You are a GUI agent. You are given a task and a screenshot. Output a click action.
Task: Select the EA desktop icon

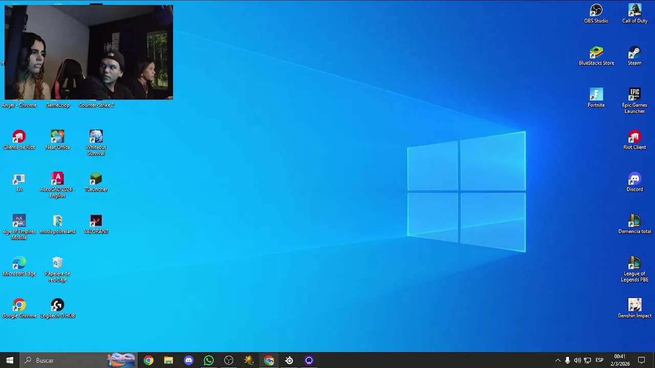[x=19, y=182]
